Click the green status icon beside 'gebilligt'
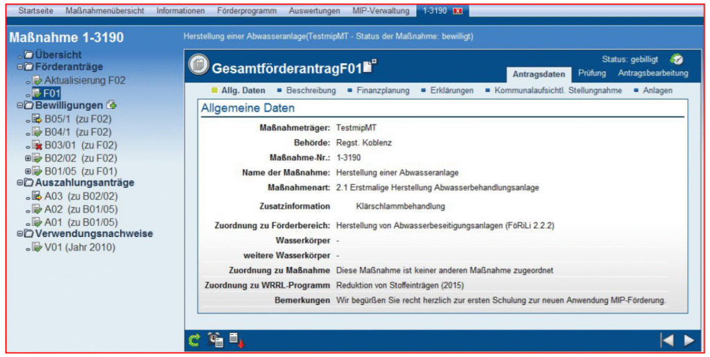Viewport: 710px width, 357px height. pyautogui.click(x=677, y=60)
